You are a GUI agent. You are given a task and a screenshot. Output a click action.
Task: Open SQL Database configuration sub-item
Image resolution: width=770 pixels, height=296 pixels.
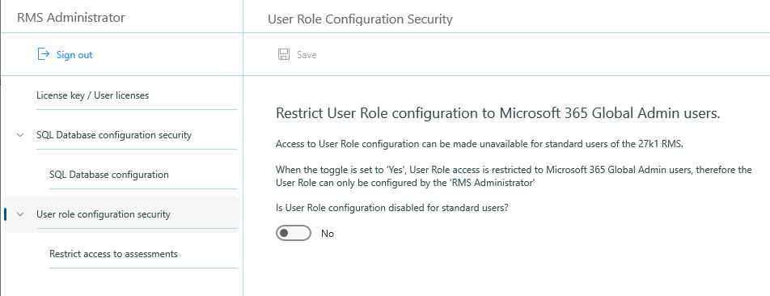[x=109, y=175]
